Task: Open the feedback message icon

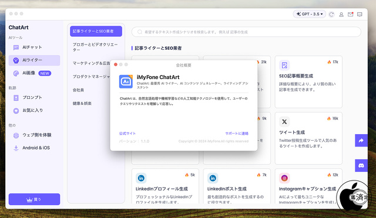Action: click(360, 15)
